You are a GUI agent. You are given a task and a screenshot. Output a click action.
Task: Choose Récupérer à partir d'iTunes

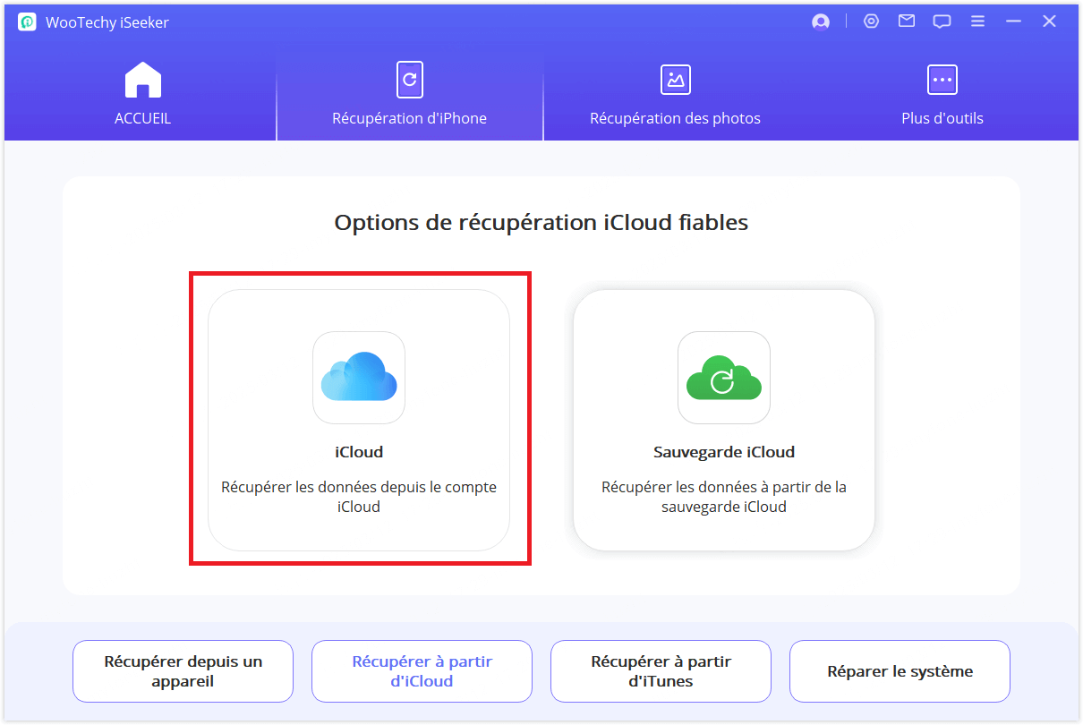click(x=661, y=671)
